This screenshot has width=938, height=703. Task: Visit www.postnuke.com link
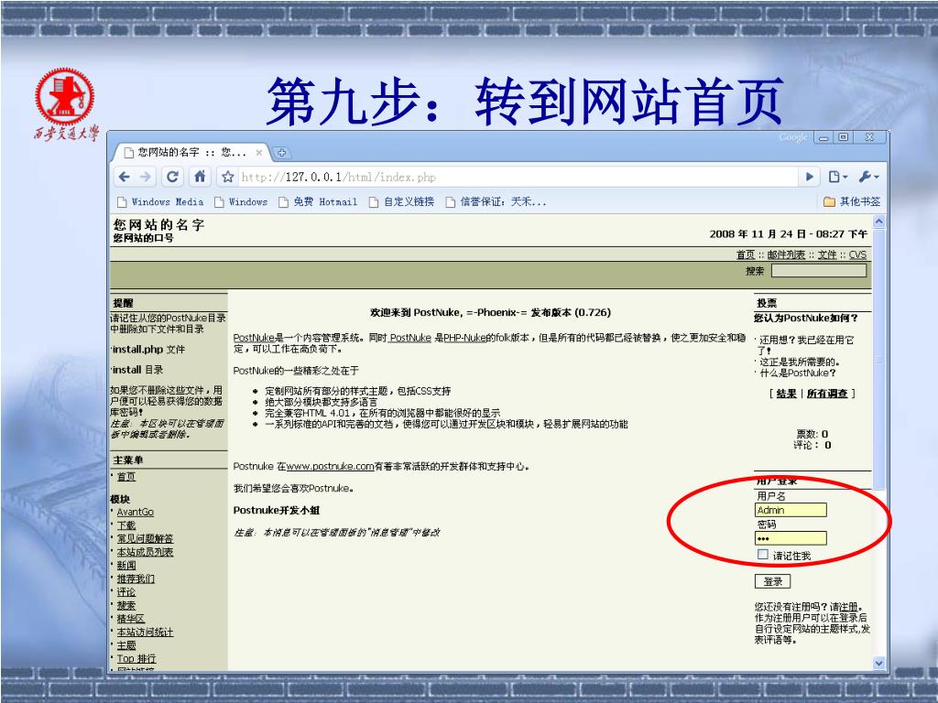pos(330,466)
